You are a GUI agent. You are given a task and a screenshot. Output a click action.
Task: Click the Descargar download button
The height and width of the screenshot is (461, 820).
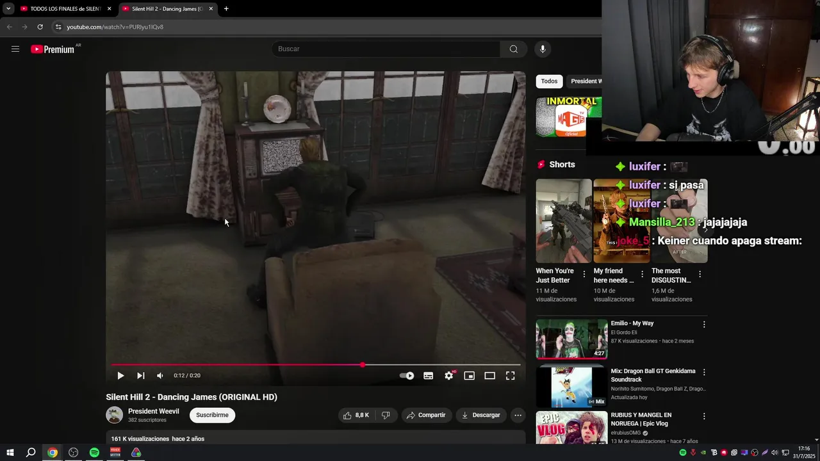click(481, 415)
